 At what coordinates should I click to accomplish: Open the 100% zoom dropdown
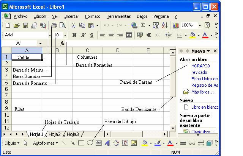200,25
